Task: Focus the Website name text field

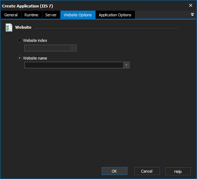Action: click(x=74, y=65)
